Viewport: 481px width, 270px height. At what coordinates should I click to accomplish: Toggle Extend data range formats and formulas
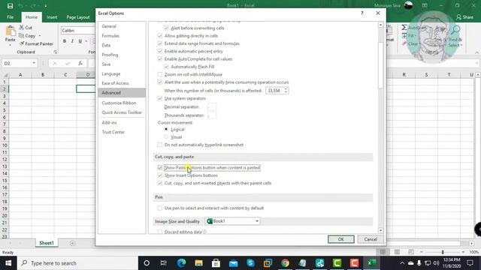(x=160, y=43)
